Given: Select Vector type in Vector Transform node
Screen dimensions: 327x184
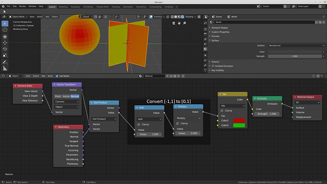Looking at the screenshot, I should click(x=66, y=96).
